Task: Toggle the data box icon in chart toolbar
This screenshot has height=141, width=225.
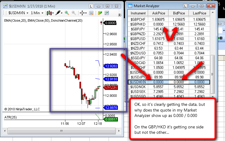Action: pos(91,13)
